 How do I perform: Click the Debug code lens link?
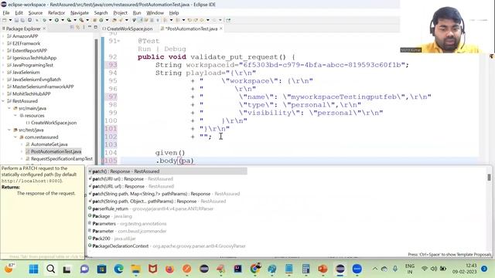pos(175,49)
